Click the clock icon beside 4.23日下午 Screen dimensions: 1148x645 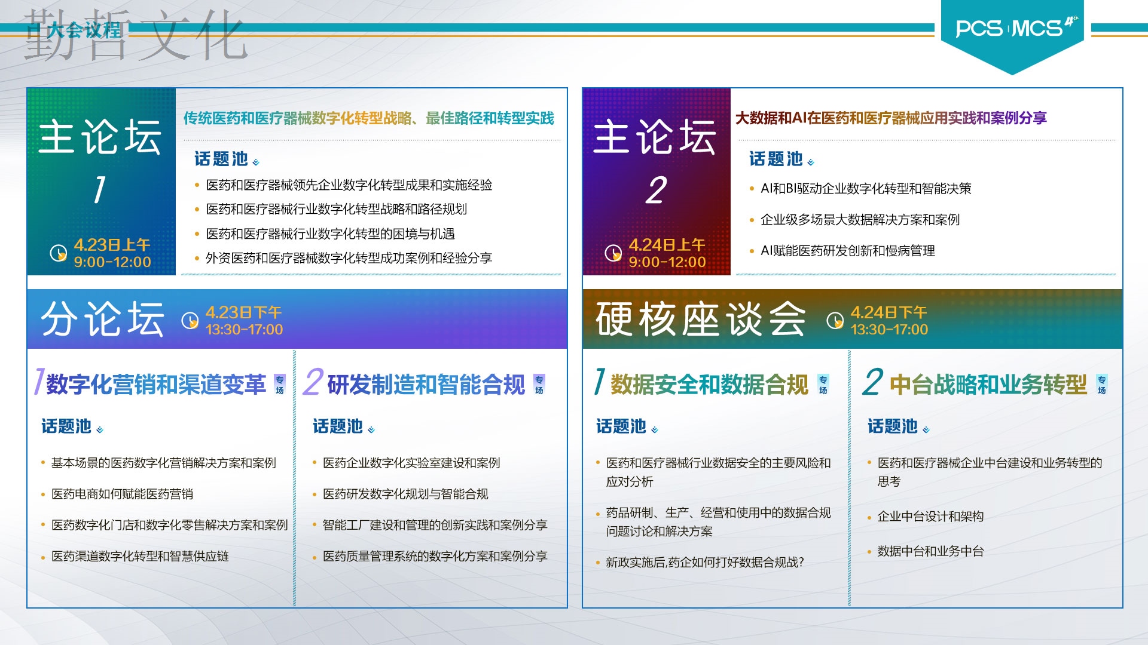coord(190,321)
